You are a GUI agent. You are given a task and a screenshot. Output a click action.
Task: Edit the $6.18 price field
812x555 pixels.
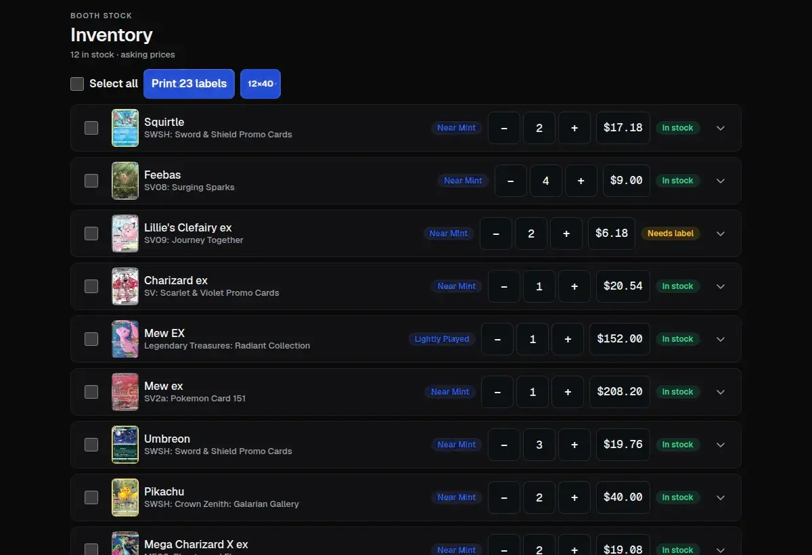tap(612, 234)
